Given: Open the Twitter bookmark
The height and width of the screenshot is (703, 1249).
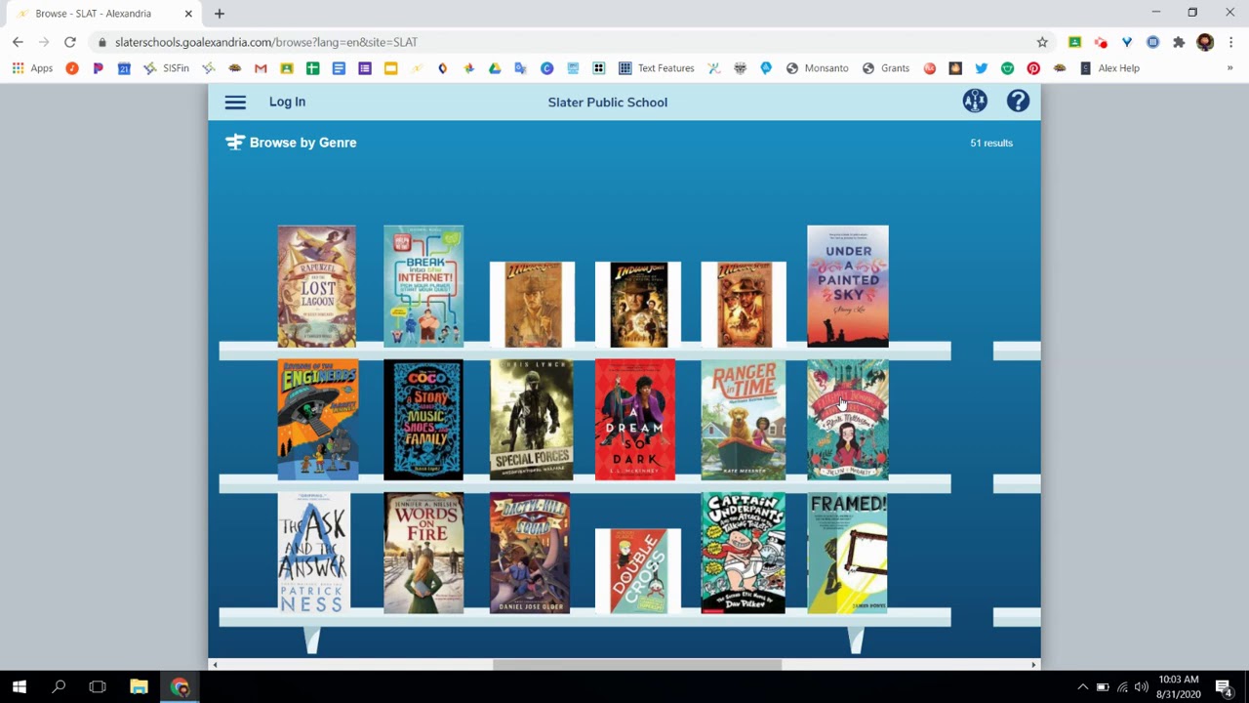Looking at the screenshot, I should (x=981, y=68).
